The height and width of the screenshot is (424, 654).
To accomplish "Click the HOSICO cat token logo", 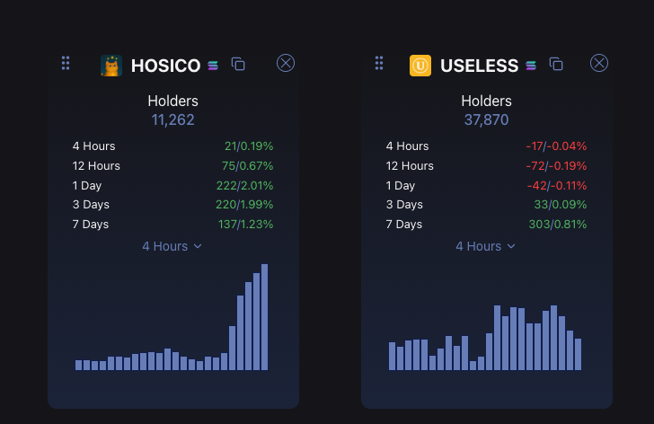I will coord(111,66).
